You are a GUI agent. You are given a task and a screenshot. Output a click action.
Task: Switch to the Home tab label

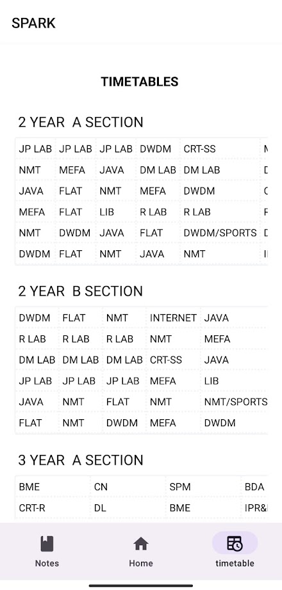pos(140,563)
